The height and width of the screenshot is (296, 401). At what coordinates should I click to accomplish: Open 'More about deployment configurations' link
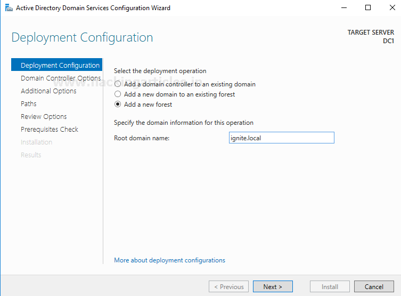pos(169,260)
